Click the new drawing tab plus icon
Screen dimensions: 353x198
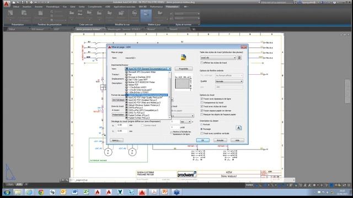(x=194, y=29)
